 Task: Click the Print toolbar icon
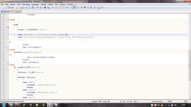click(x=22, y=7)
